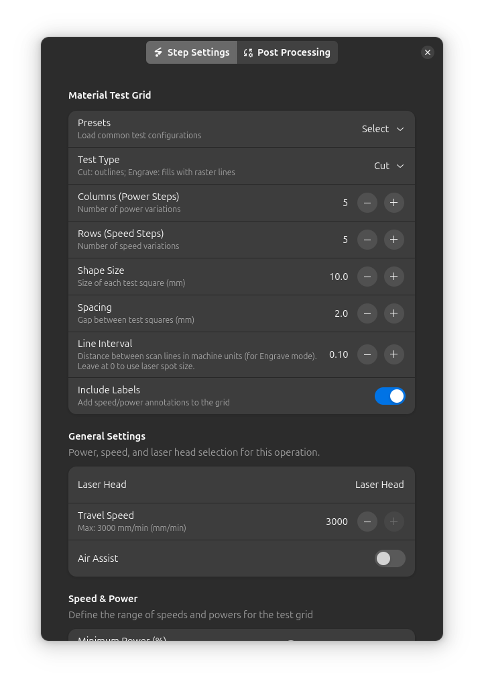The height and width of the screenshot is (686, 484).
Task: Click the Select button for Presets
Action: (382, 129)
